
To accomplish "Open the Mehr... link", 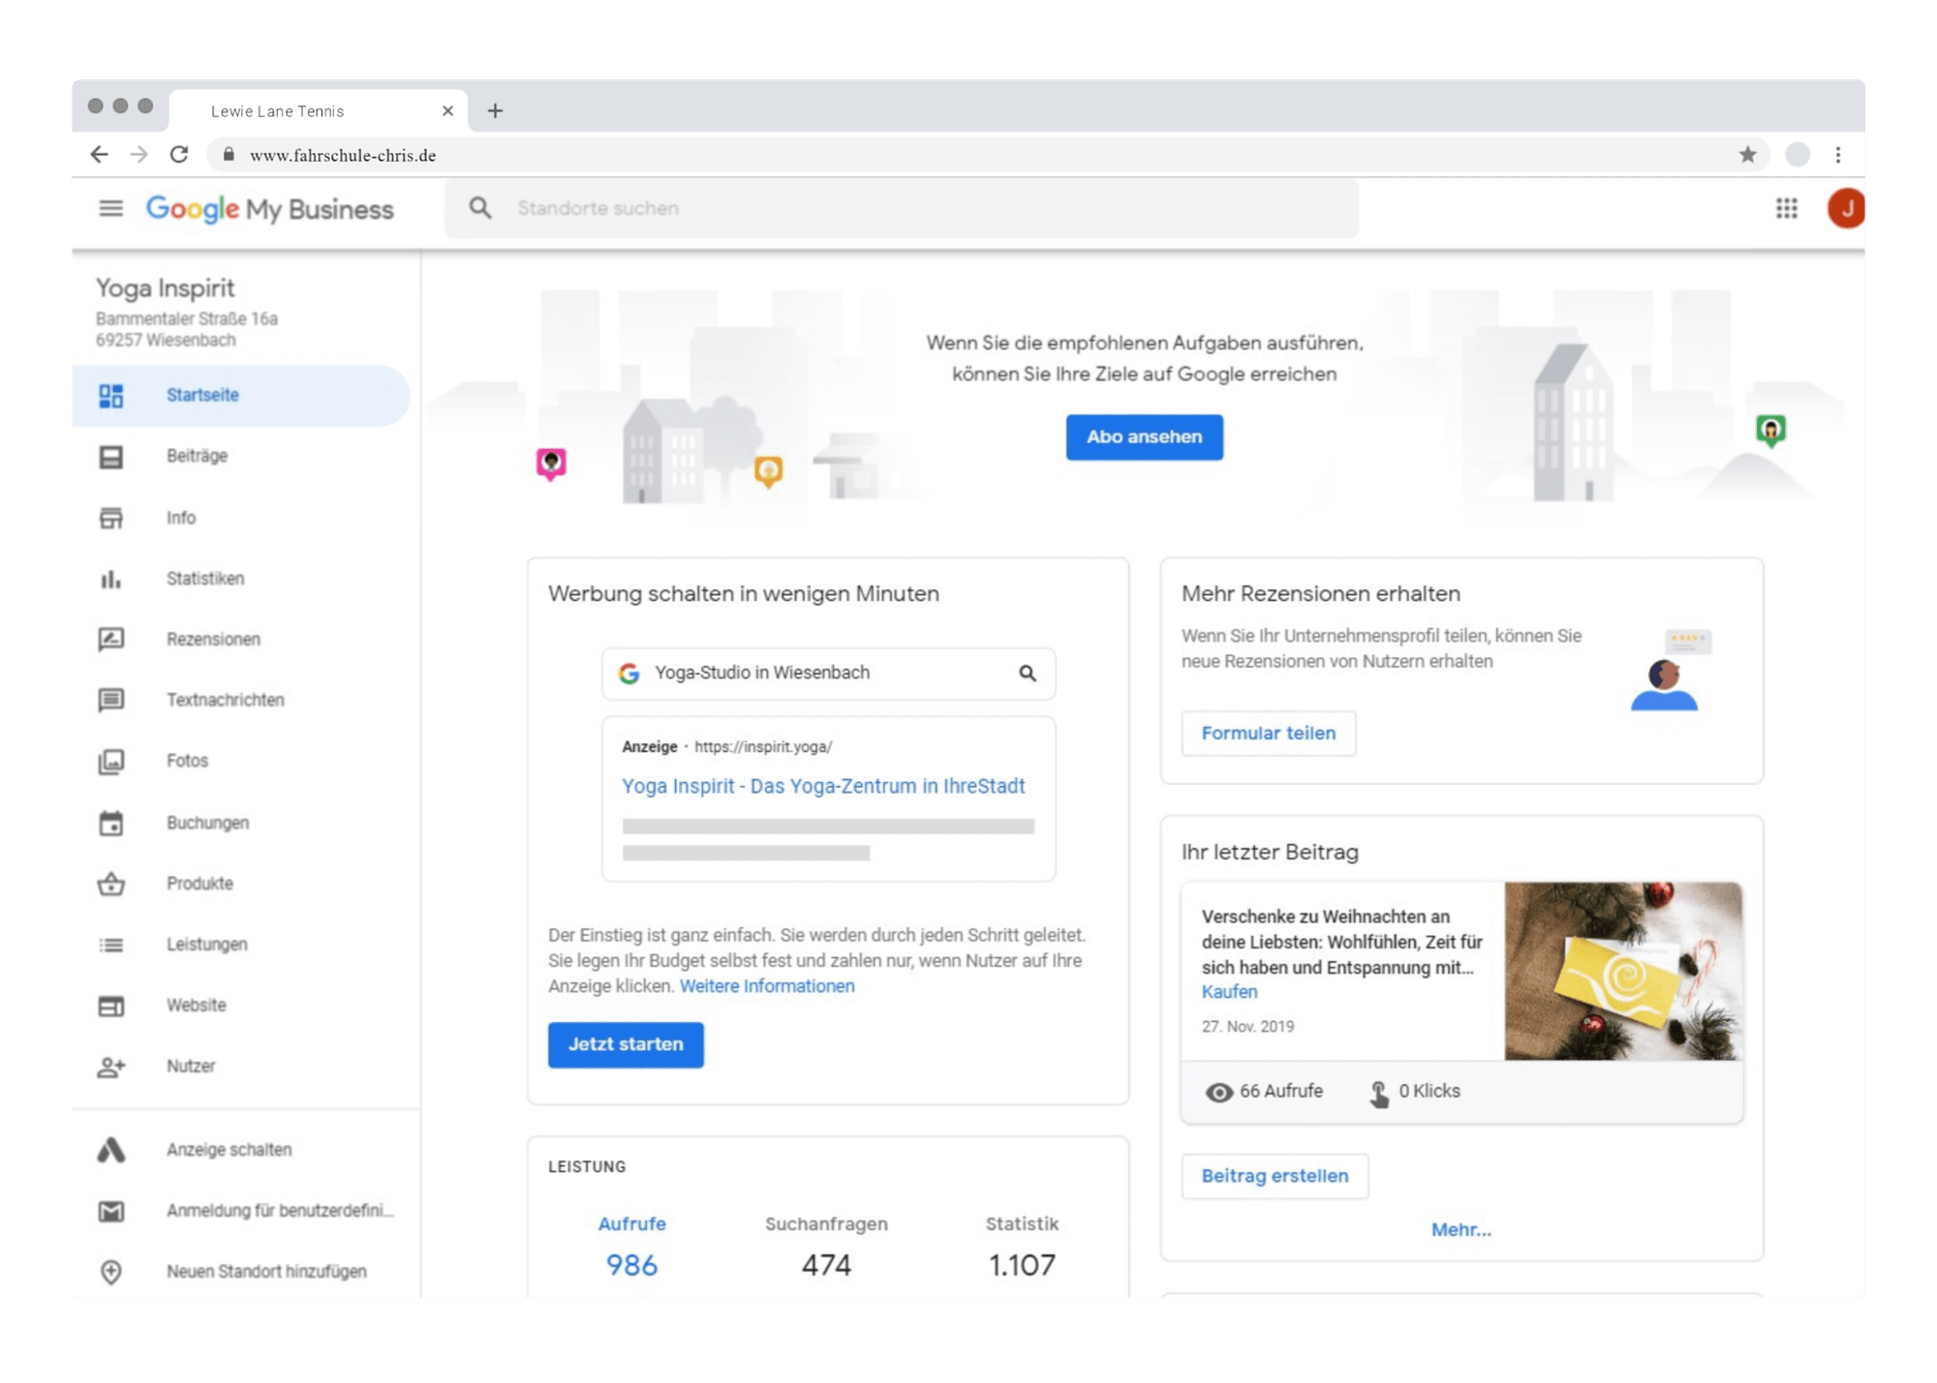I will pos(1461,1230).
